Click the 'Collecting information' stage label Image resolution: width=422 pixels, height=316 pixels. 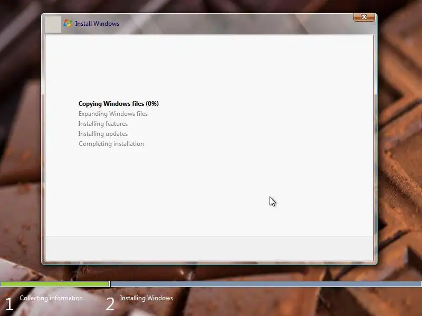(51, 298)
